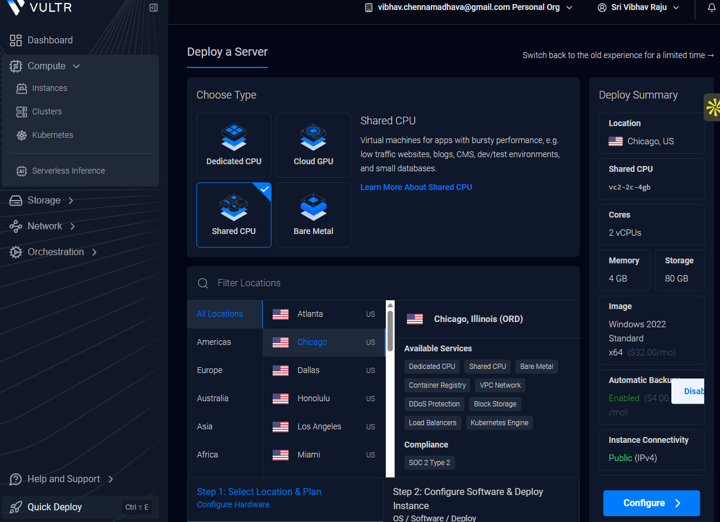This screenshot has height=522, width=720.
Task: Click the Quick Deploy rocket icon
Action: coord(16,507)
